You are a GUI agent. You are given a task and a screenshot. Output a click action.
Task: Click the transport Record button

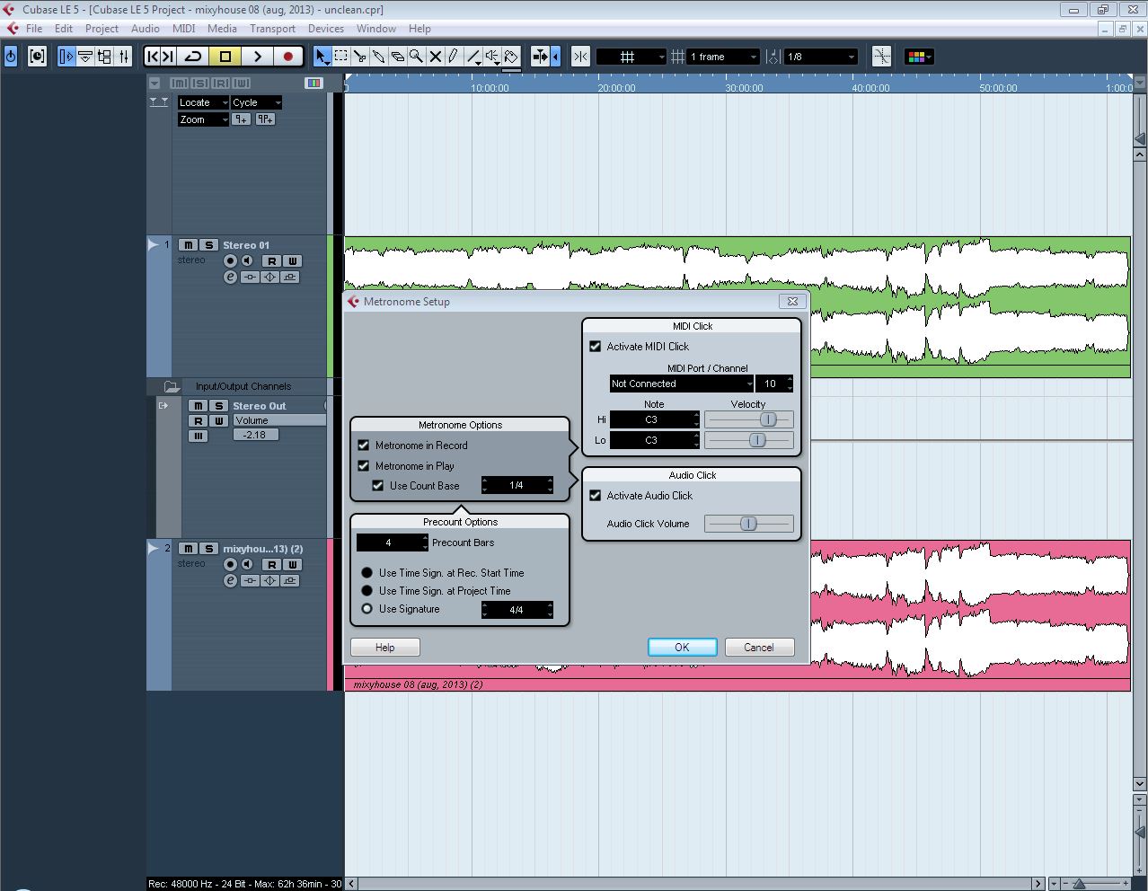point(287,57)
